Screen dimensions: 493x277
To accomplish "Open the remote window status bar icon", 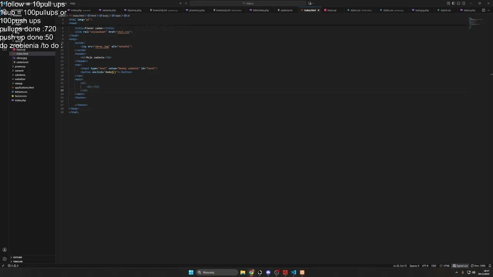I will [x=3, y=265].
